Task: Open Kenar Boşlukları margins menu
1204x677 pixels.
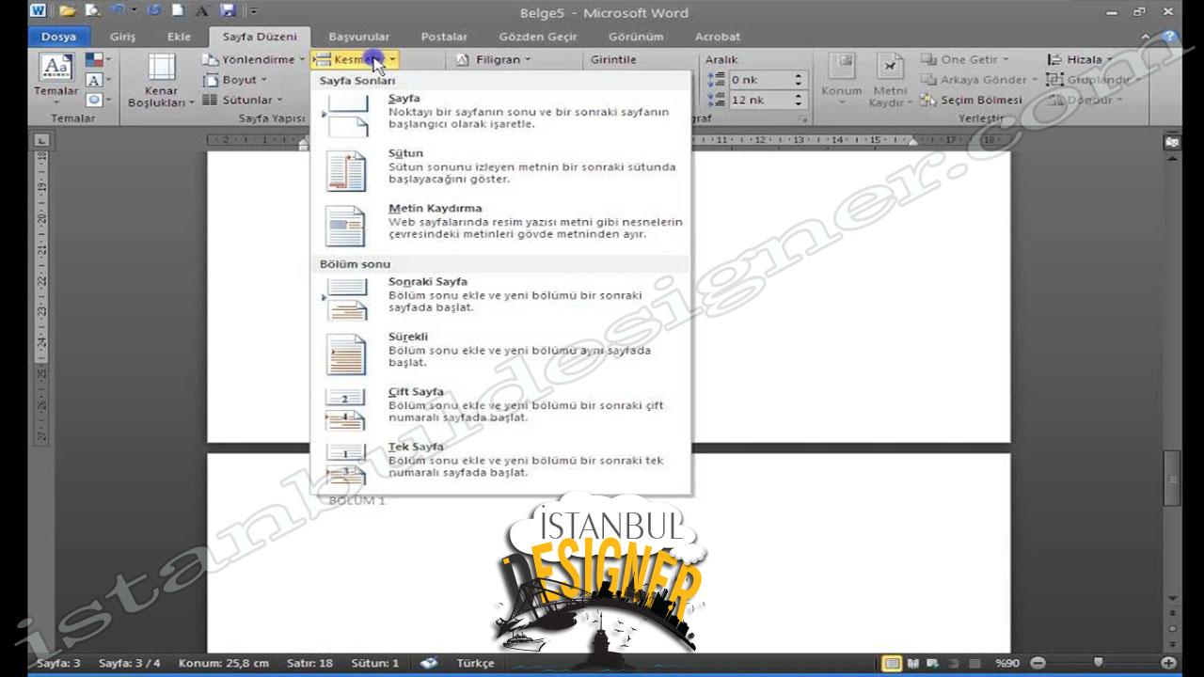Action: [x=161, y=81]
